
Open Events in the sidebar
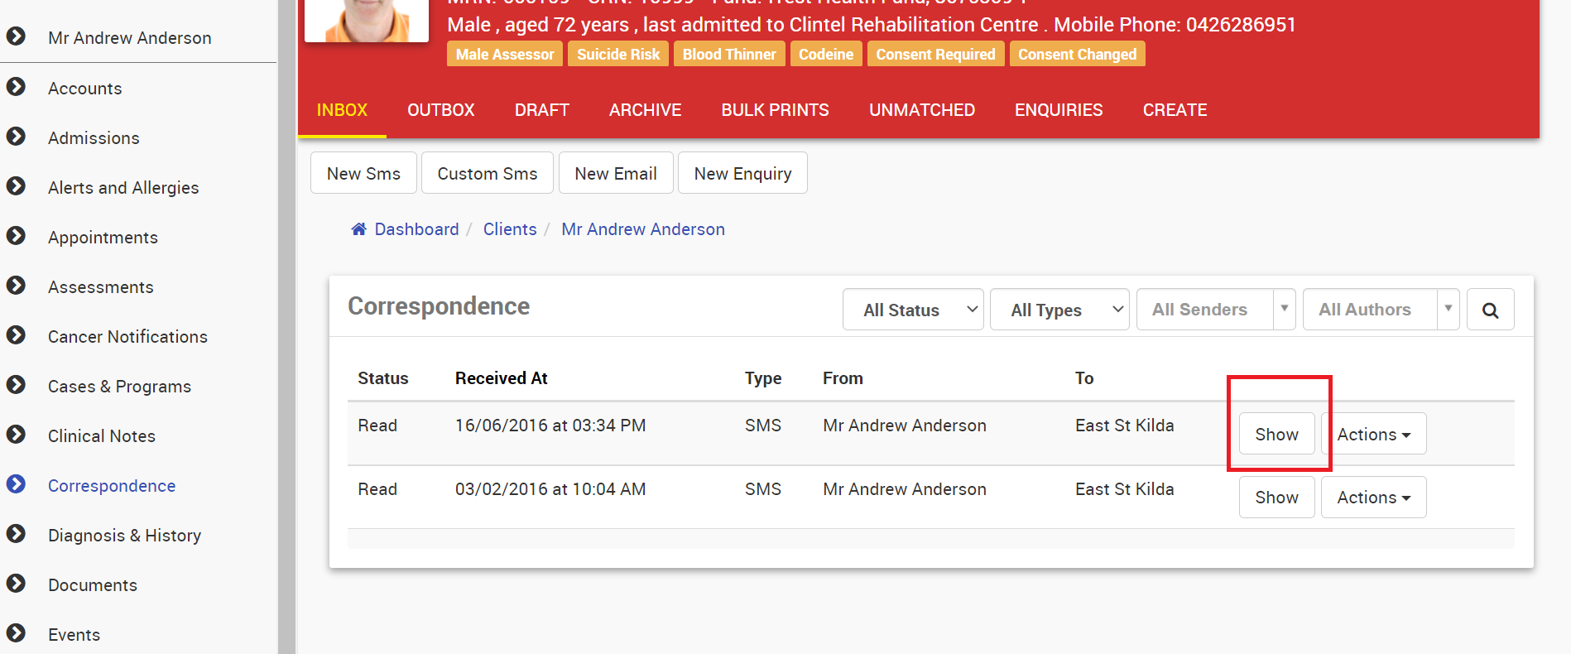pos(74,634)
